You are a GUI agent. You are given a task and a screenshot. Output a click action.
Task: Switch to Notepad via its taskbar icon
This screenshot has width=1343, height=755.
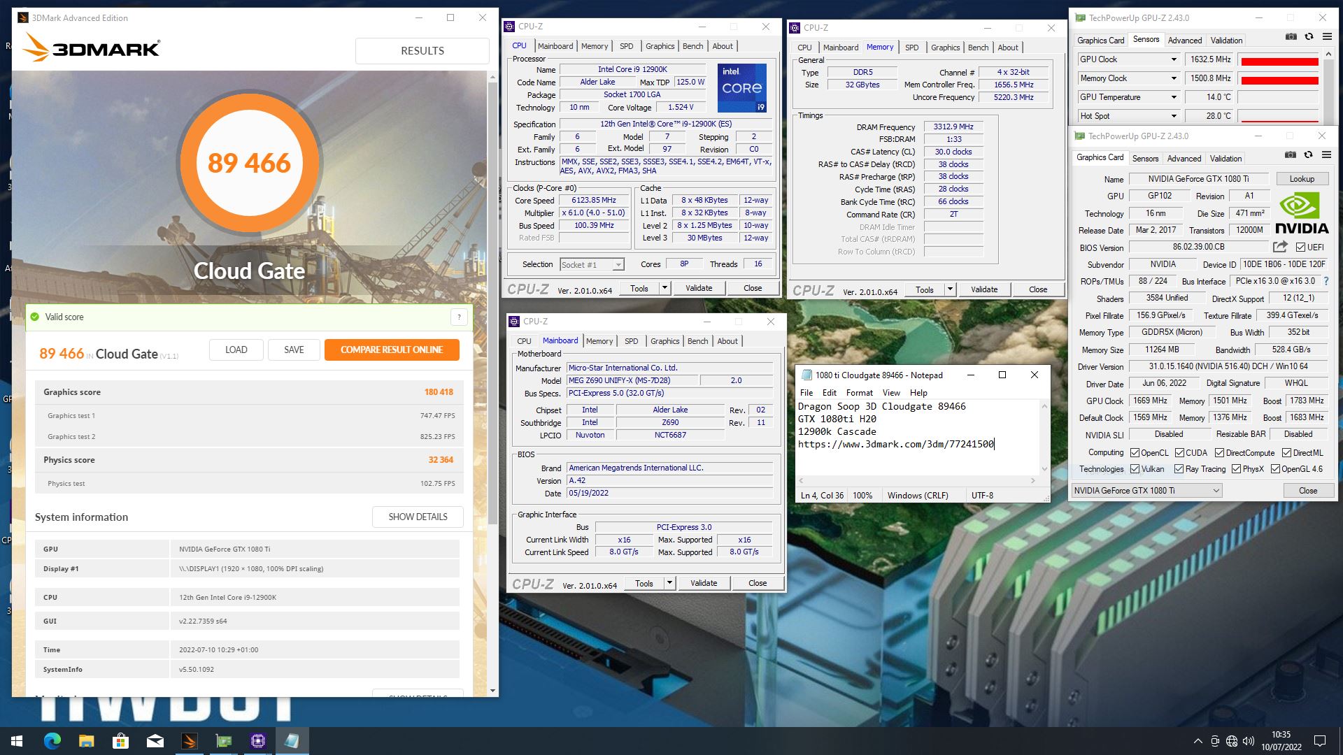coord(292,741)
